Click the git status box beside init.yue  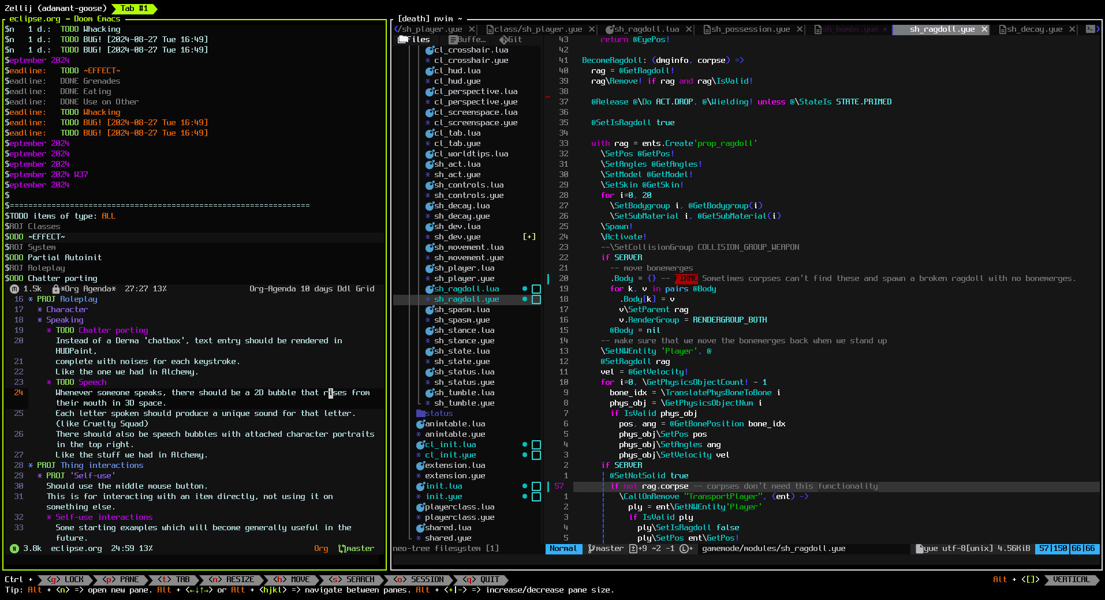coord(536,497)
